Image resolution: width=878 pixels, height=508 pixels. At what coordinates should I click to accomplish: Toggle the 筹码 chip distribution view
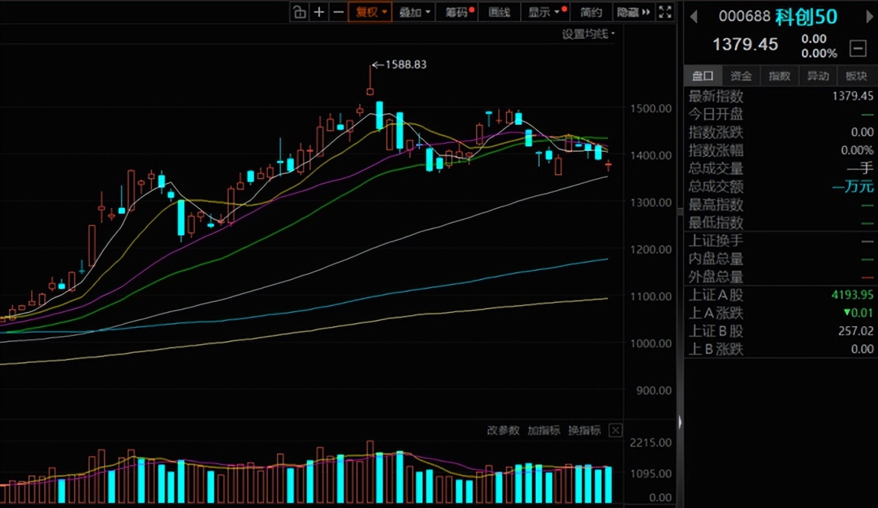459,12
